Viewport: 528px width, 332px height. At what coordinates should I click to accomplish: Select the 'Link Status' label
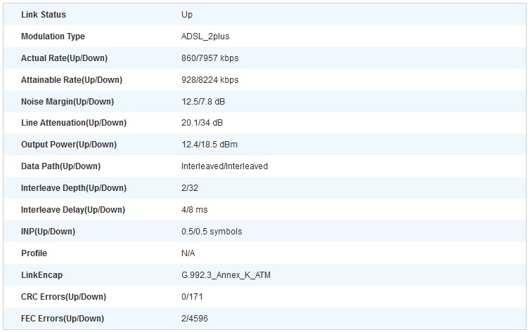tap(44, 15)
